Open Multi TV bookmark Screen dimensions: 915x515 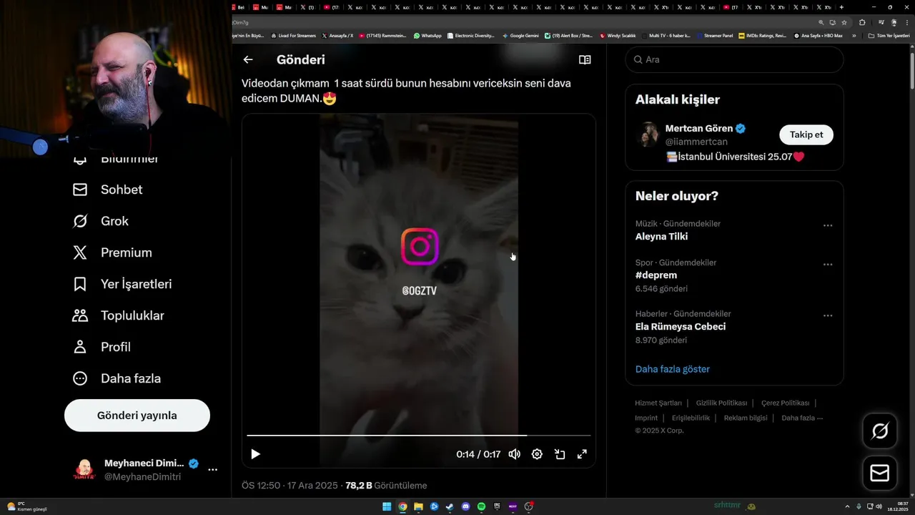click(x=666, y=36)
